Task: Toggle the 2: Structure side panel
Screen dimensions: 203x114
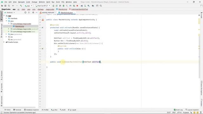Action: (x=2, y=75)
